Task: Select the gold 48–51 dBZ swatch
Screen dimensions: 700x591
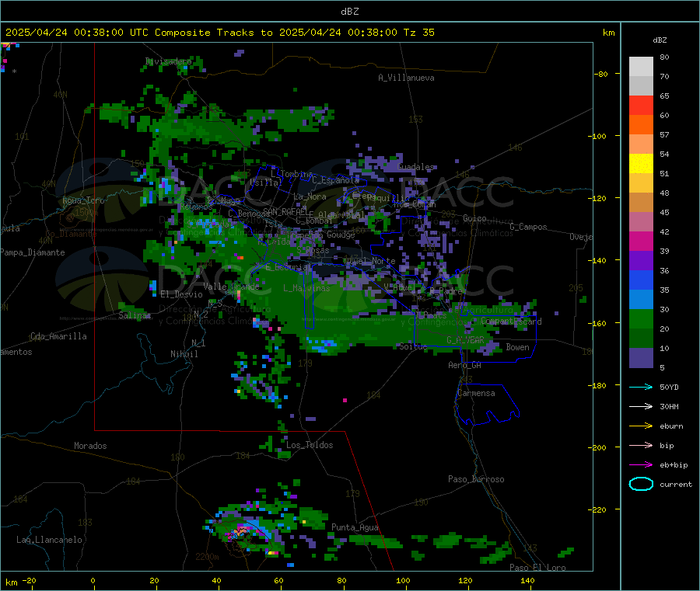Action: coord(641,183)
